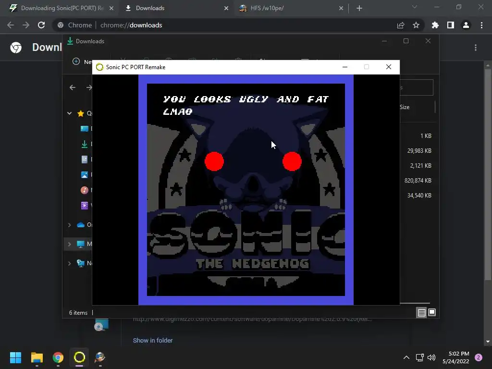Open Chrome three-dot menu

click(481, 25)
